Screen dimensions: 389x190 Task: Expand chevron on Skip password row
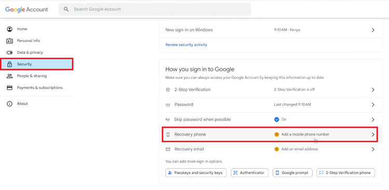373,119
